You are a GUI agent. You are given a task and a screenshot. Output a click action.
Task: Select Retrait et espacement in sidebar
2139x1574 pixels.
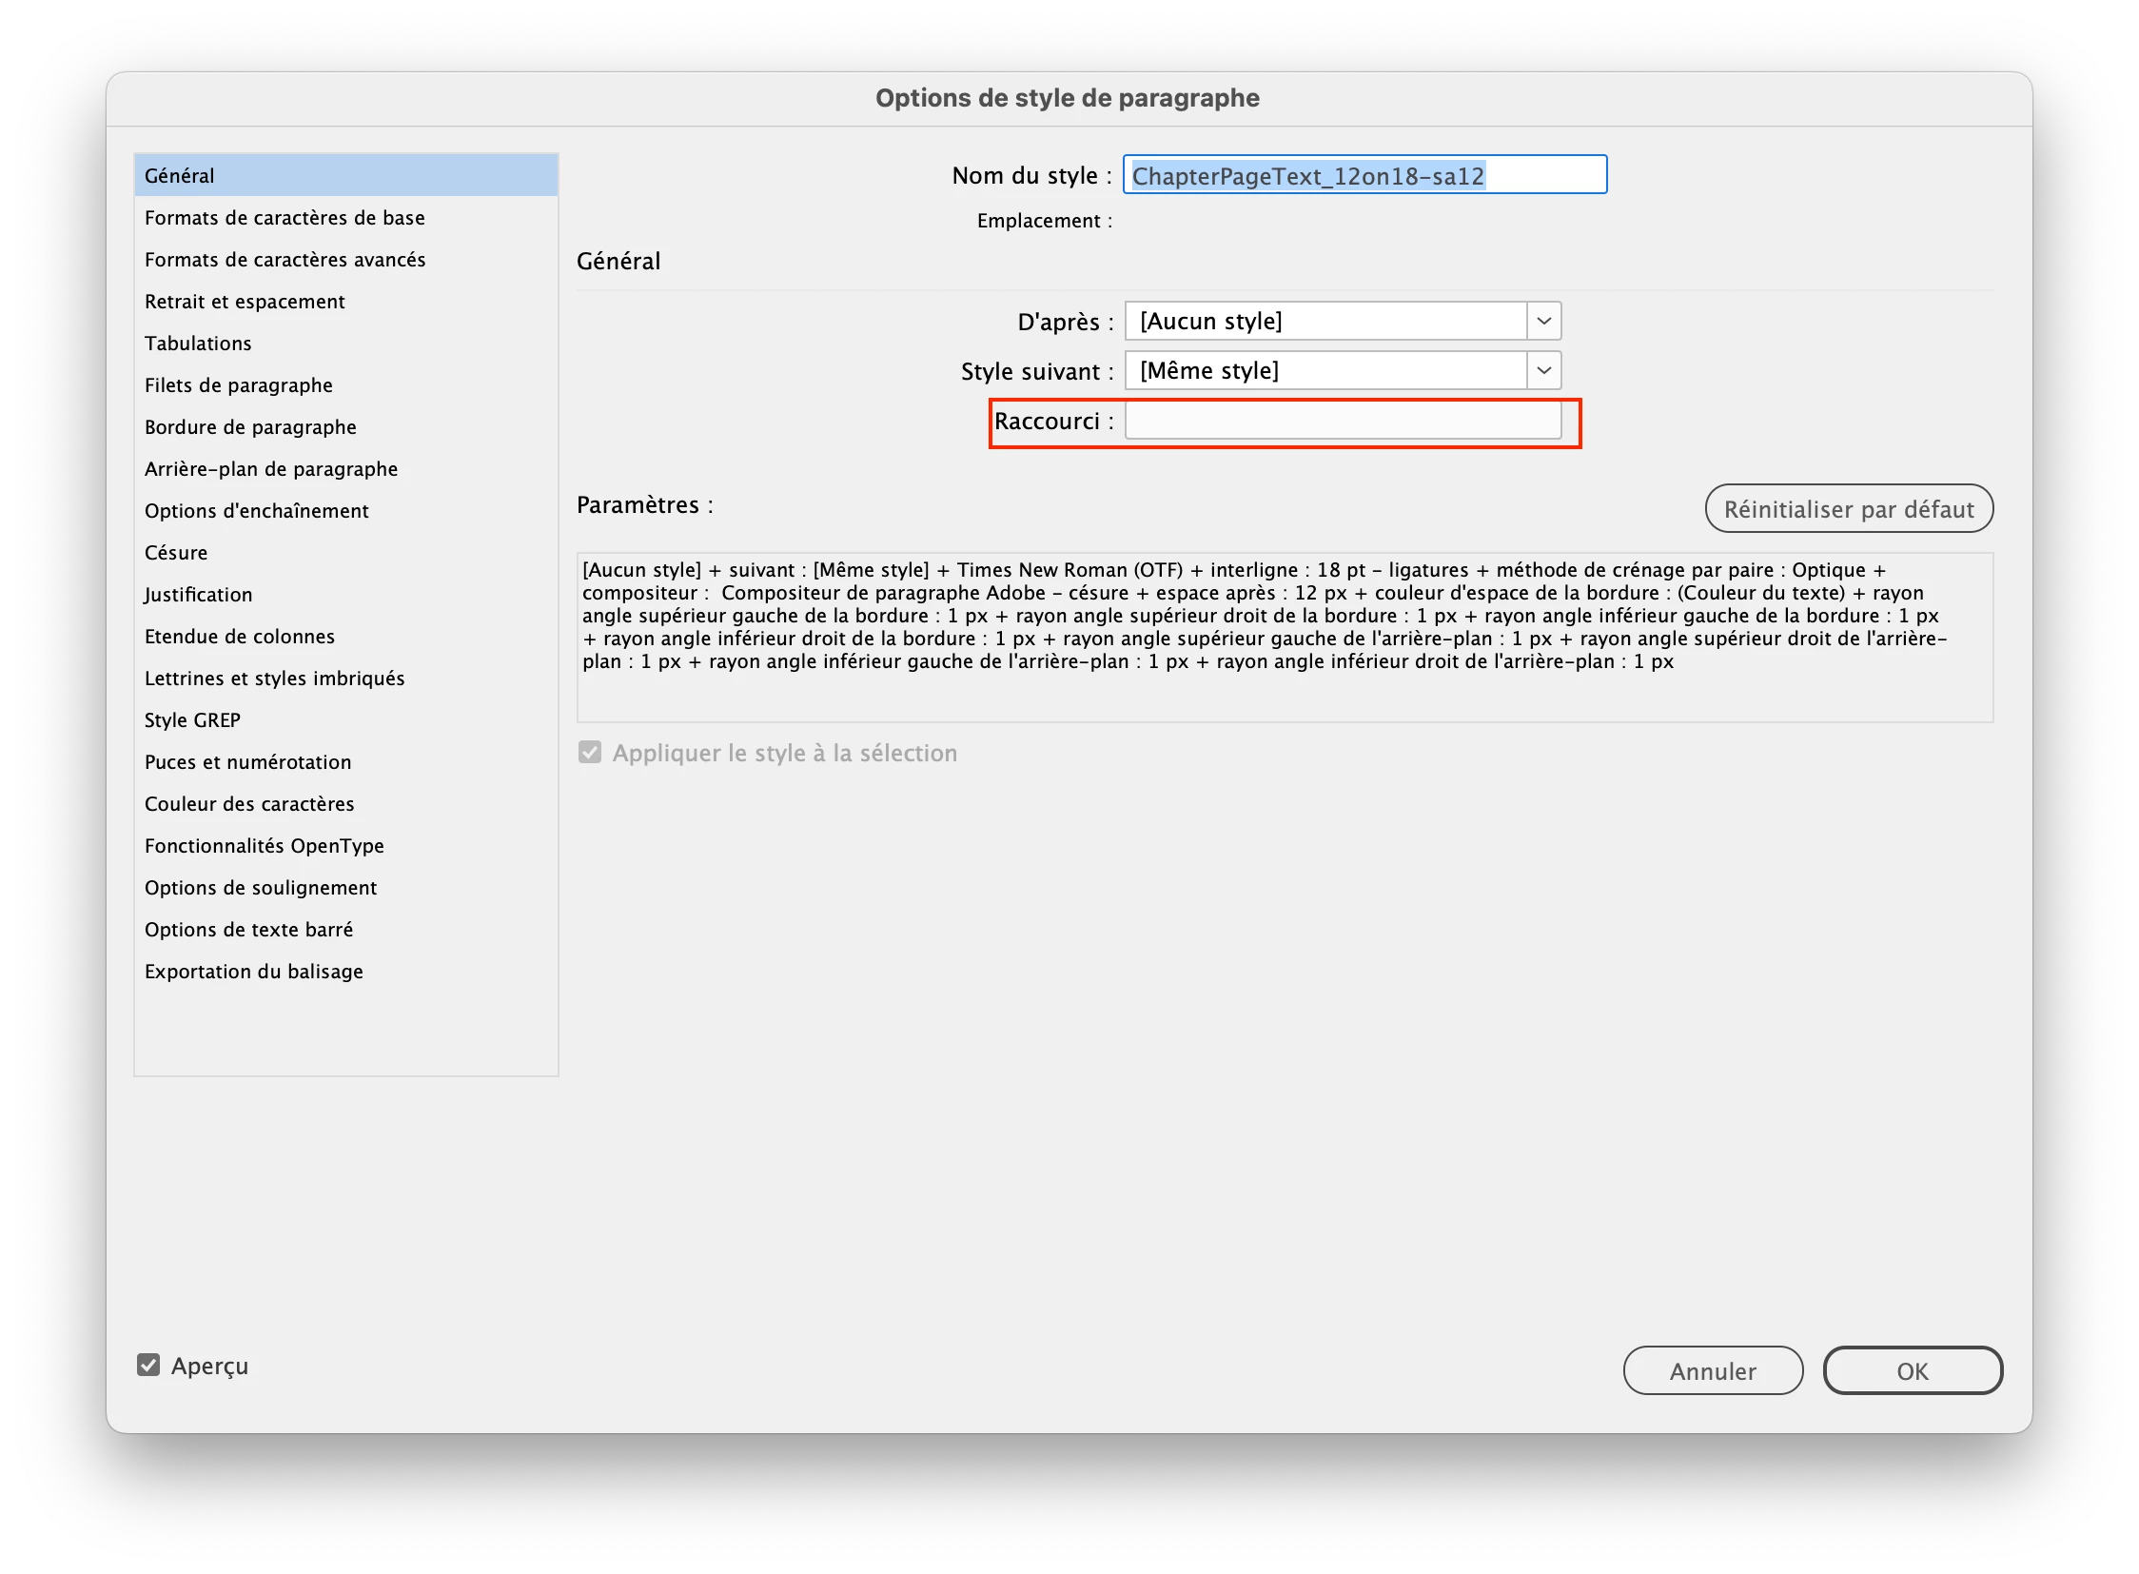pyautogui.click(x=245, y=301)
